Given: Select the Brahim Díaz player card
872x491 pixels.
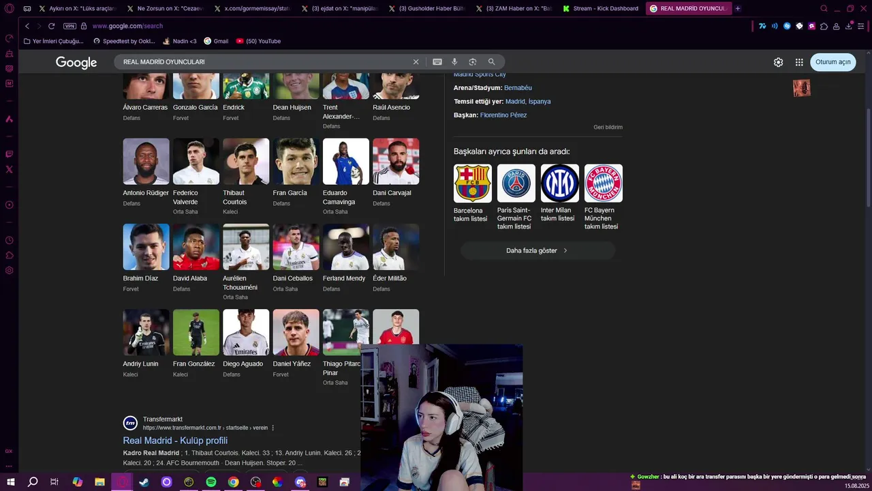Looking at the screenshot, I should [146, 258].
